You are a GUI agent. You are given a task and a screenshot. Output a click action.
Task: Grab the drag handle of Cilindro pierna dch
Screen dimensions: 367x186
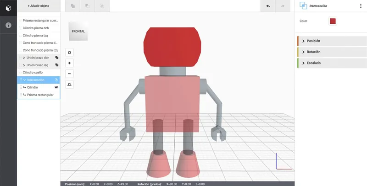[20, 28]
